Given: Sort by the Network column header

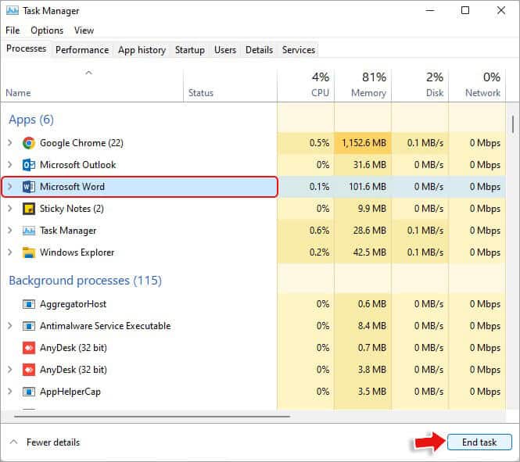Looking at the screenshot, I should coord(477,85).
